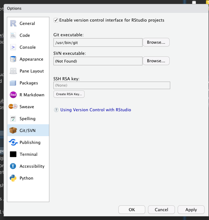Select the Spelling ABC check icon

coord(13,119)
